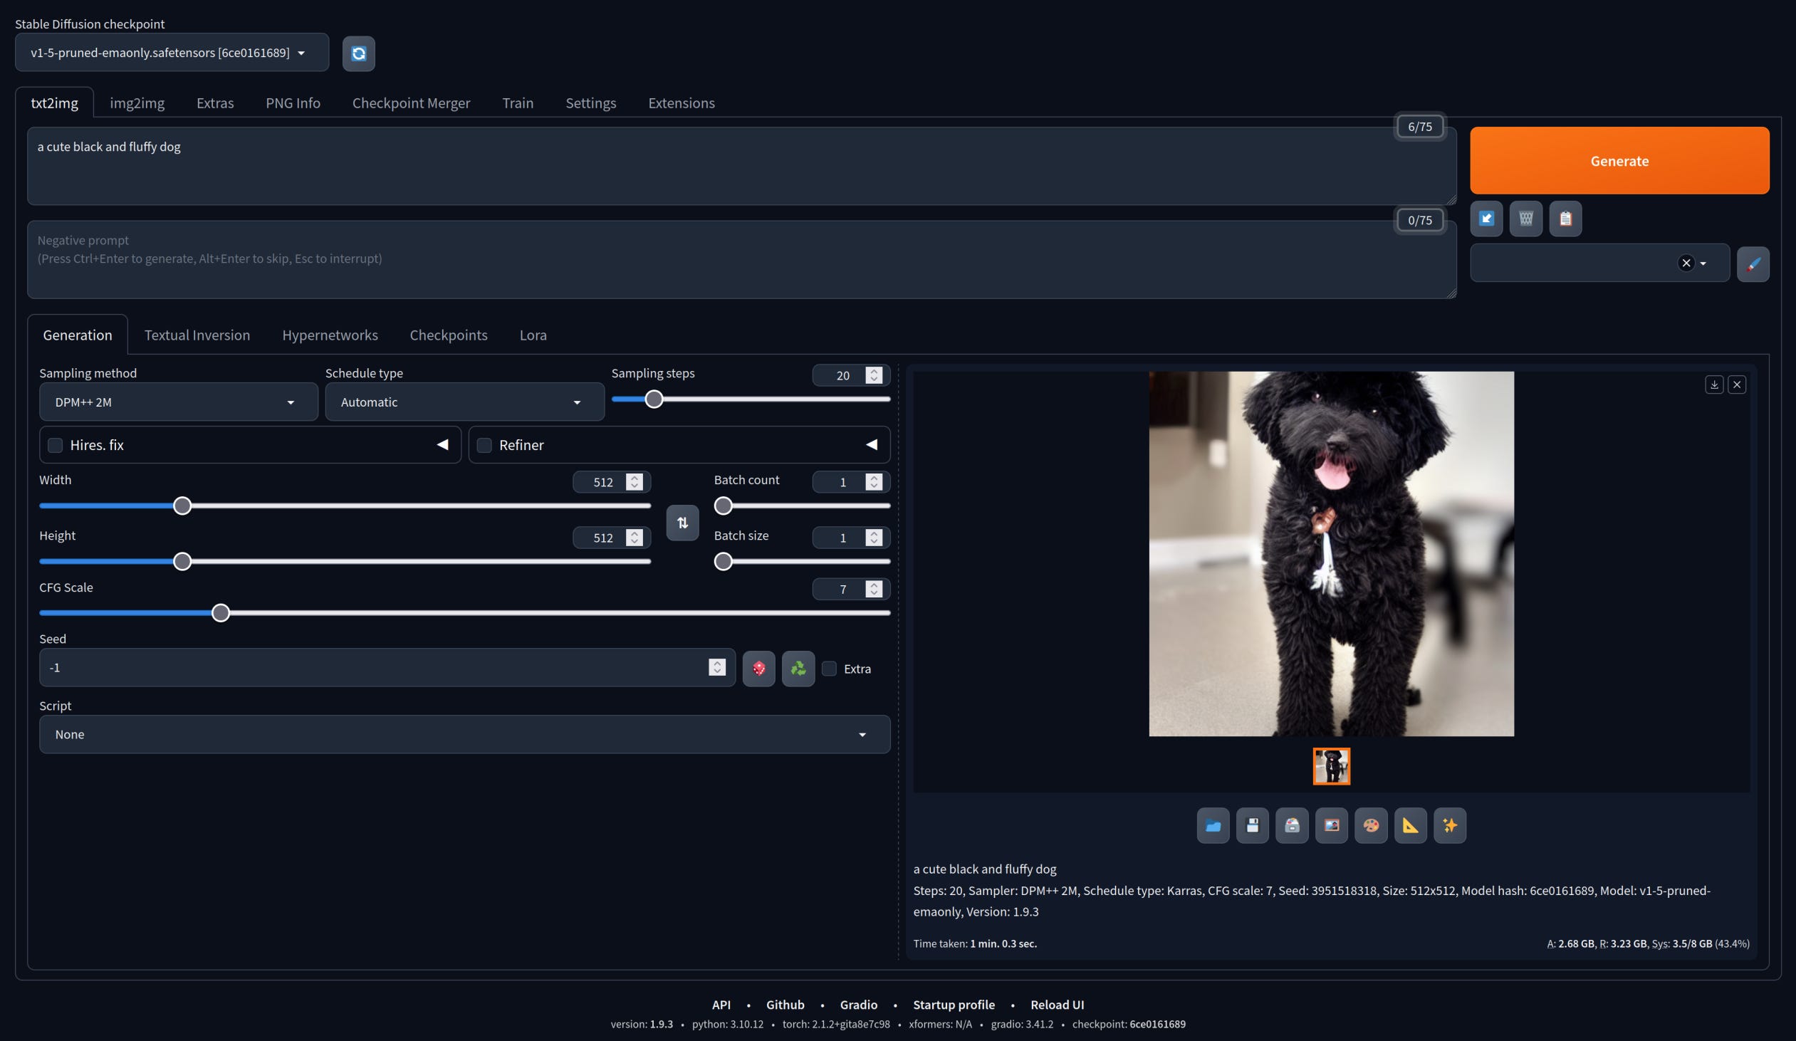Screen dimensions: 1796x1041
Task: Open the Lora tab
Action: coord(533,335)
